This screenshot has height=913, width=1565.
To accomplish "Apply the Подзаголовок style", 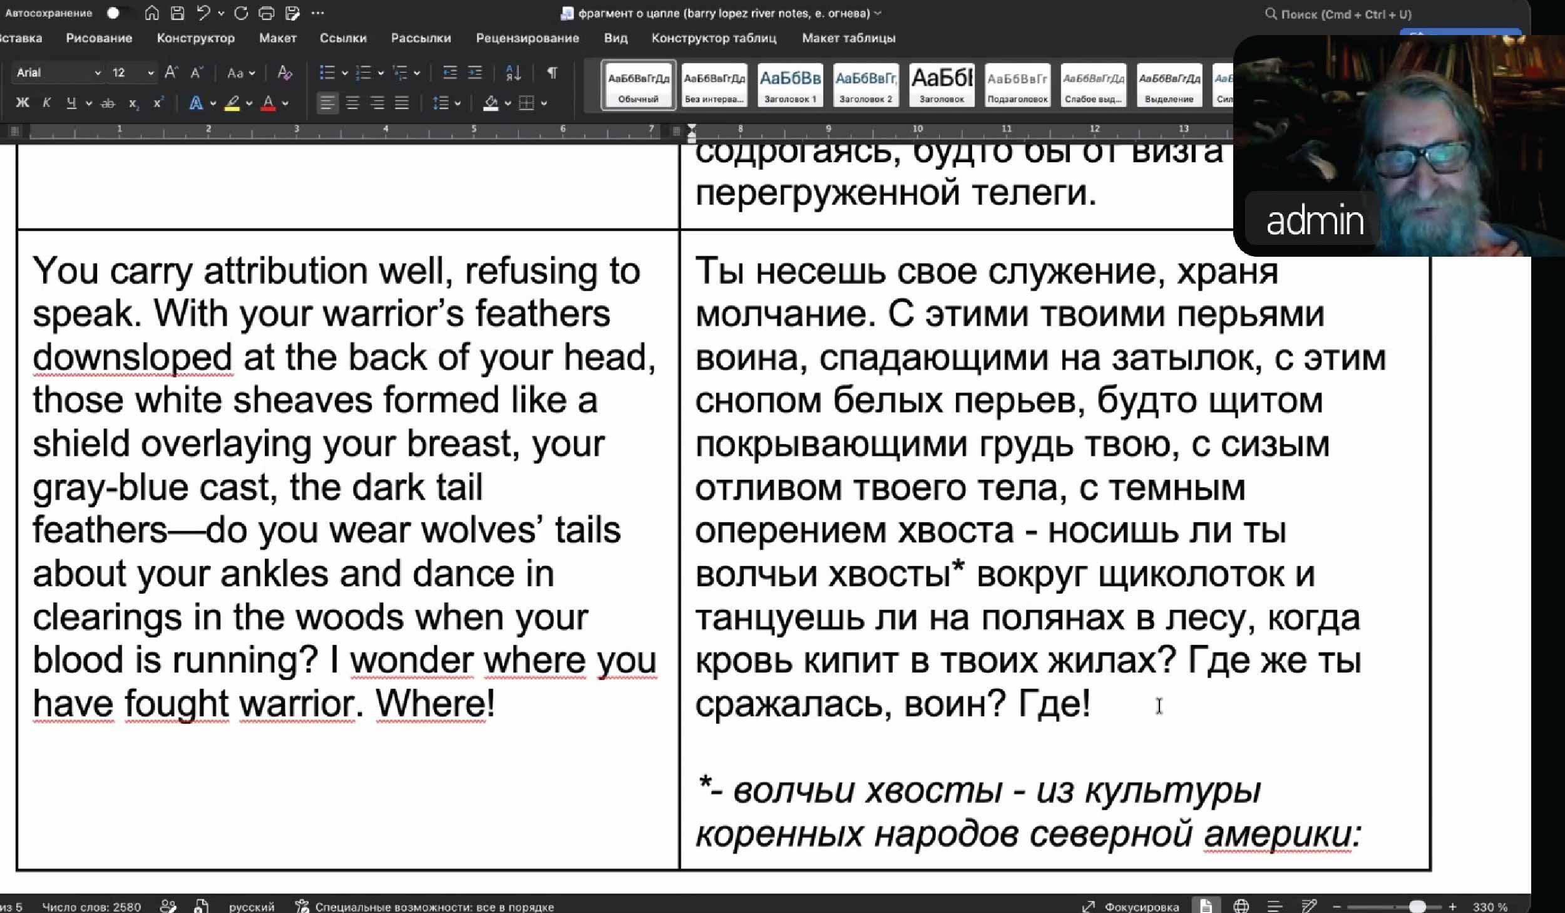I will click(x=1018, y=85).
